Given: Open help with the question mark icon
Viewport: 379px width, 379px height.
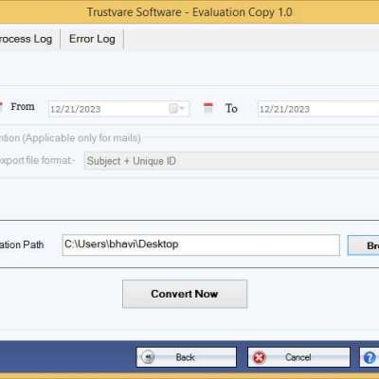Looking at the screenshot, I should tap(370, 357).
